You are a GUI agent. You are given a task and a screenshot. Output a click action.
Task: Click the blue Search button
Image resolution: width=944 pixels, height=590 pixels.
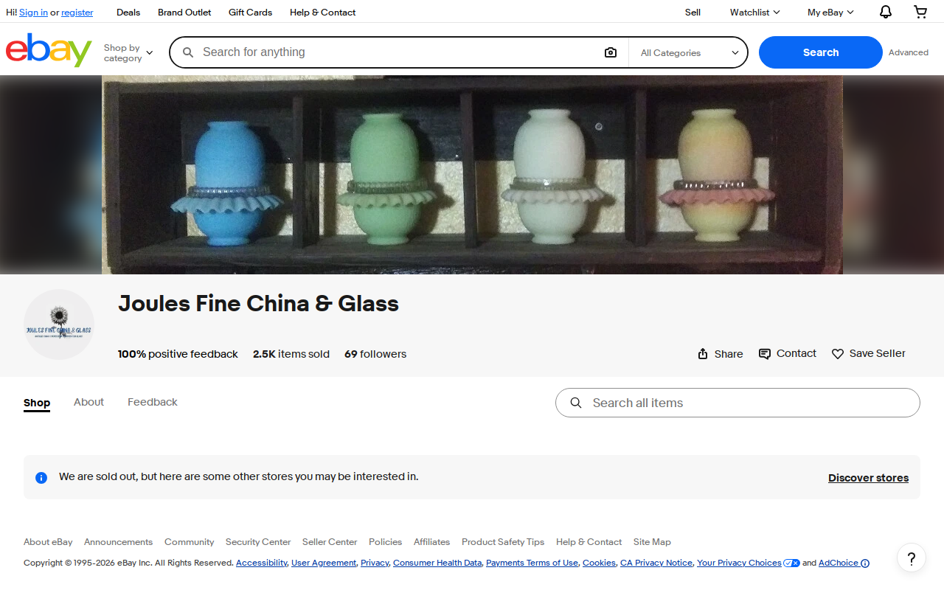(821, 52)
